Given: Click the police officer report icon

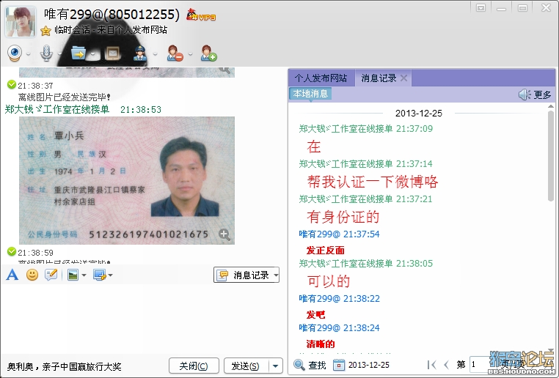Looking at the screenshot, I should (140, 53).
